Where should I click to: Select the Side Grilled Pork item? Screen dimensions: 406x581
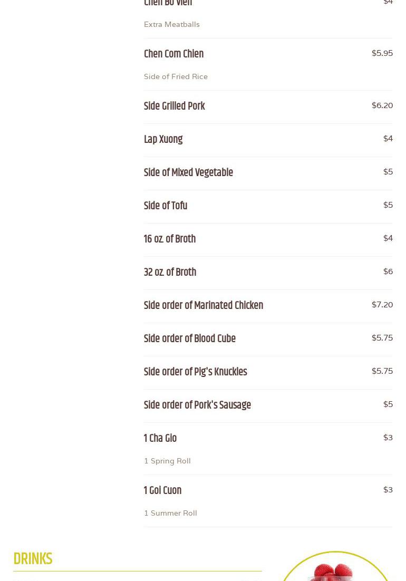click(x=174, y=106)
